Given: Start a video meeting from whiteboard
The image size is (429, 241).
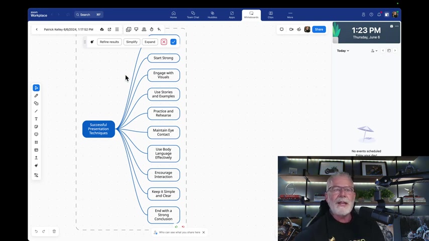Looking at the screenshot, I should (291, 29).
